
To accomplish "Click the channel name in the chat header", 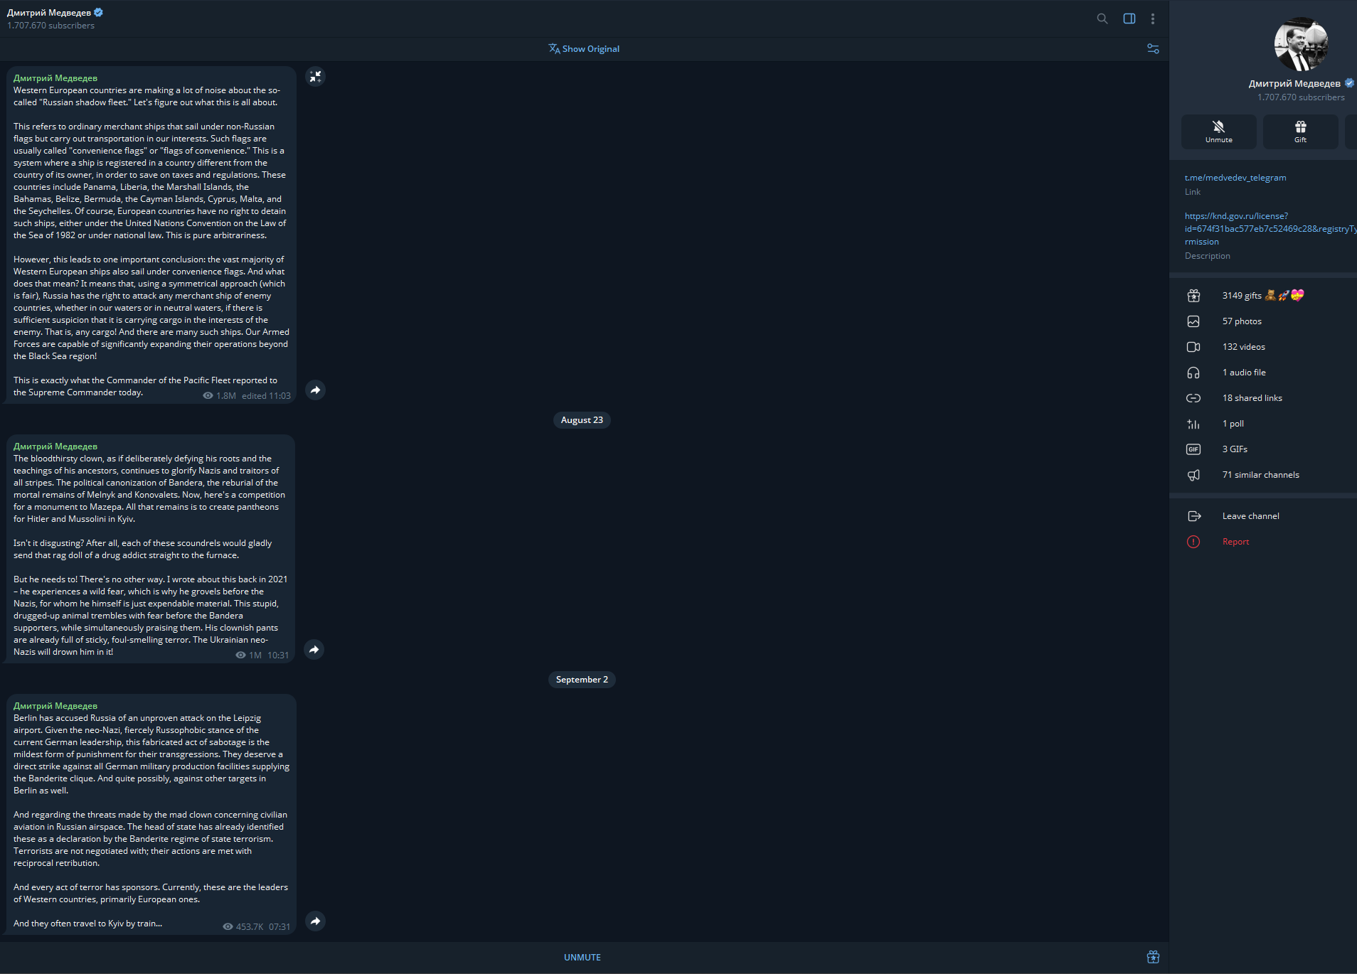I will [49, 13].
